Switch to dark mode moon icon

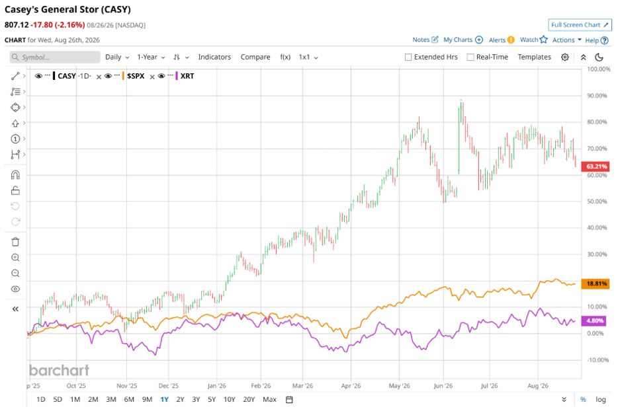click(599, 57)
